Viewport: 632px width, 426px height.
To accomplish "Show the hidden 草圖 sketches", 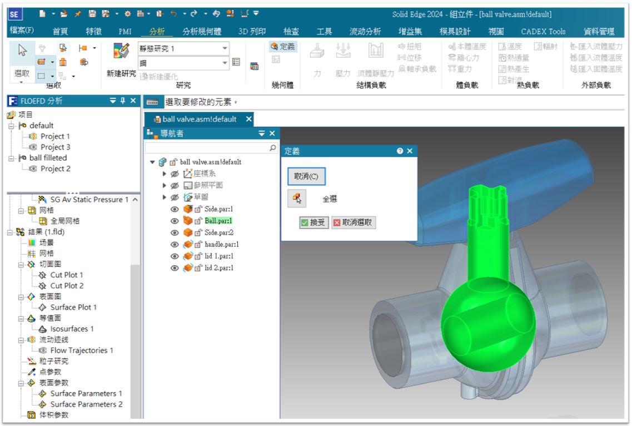I will tap(175, 197).
